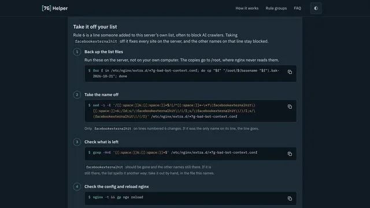Copy the backup for-loop command
This screenshot has width=370, height=208.
(x=290, y=72)
